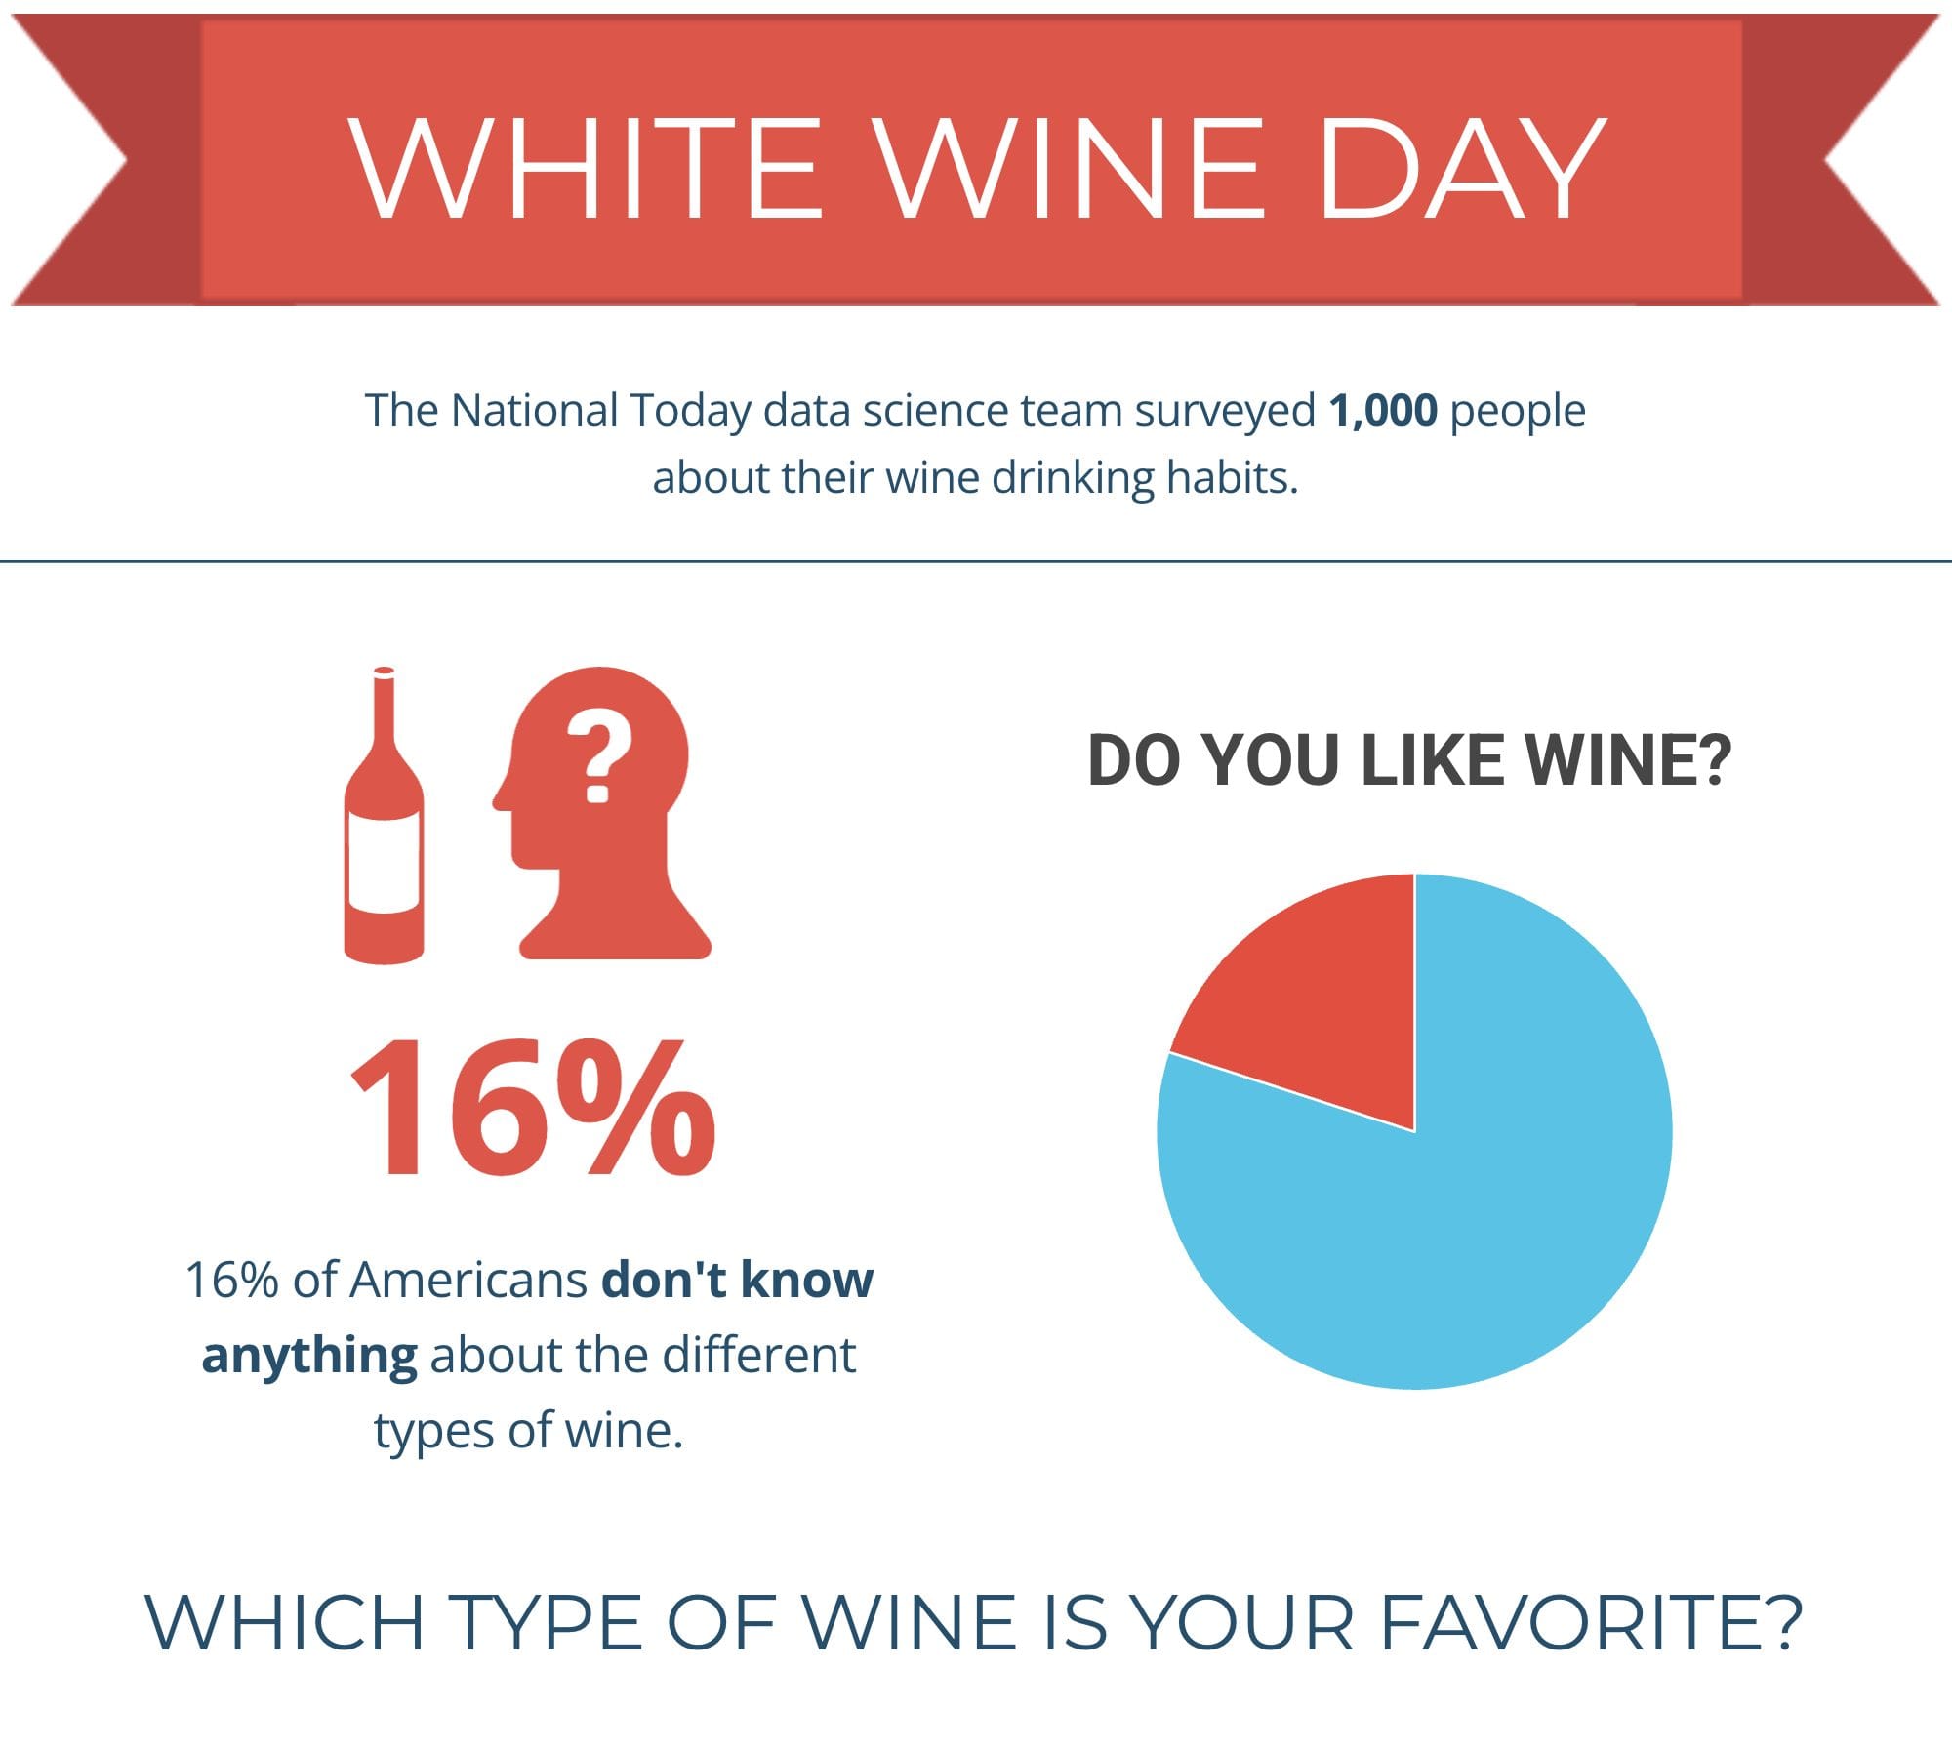This screenshot has width=1952, height=1751.
Task: Click the bold 1,000 number in the intro
Action: pyautogui.click(x=1383, y=411)
